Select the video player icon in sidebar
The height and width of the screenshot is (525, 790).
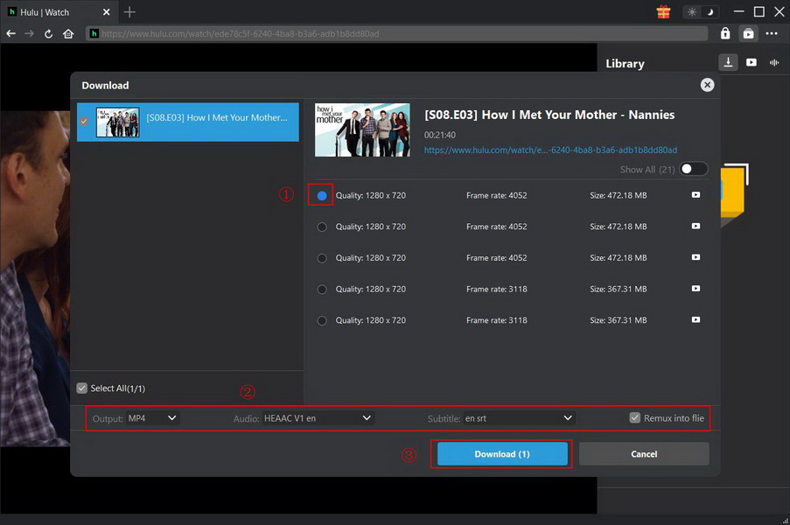751,62
